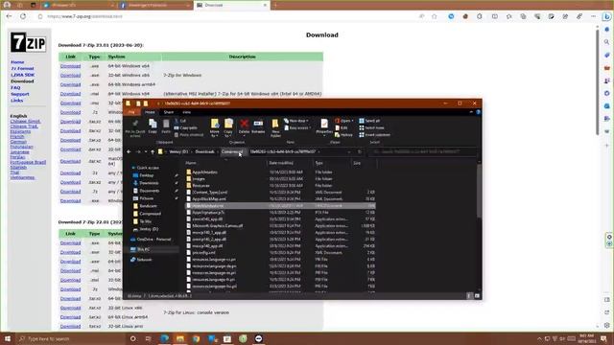Screen dimensions: 614x345
Task: Click Download link for 64-bit Windows x64 exe
Action: coord(70,66)
